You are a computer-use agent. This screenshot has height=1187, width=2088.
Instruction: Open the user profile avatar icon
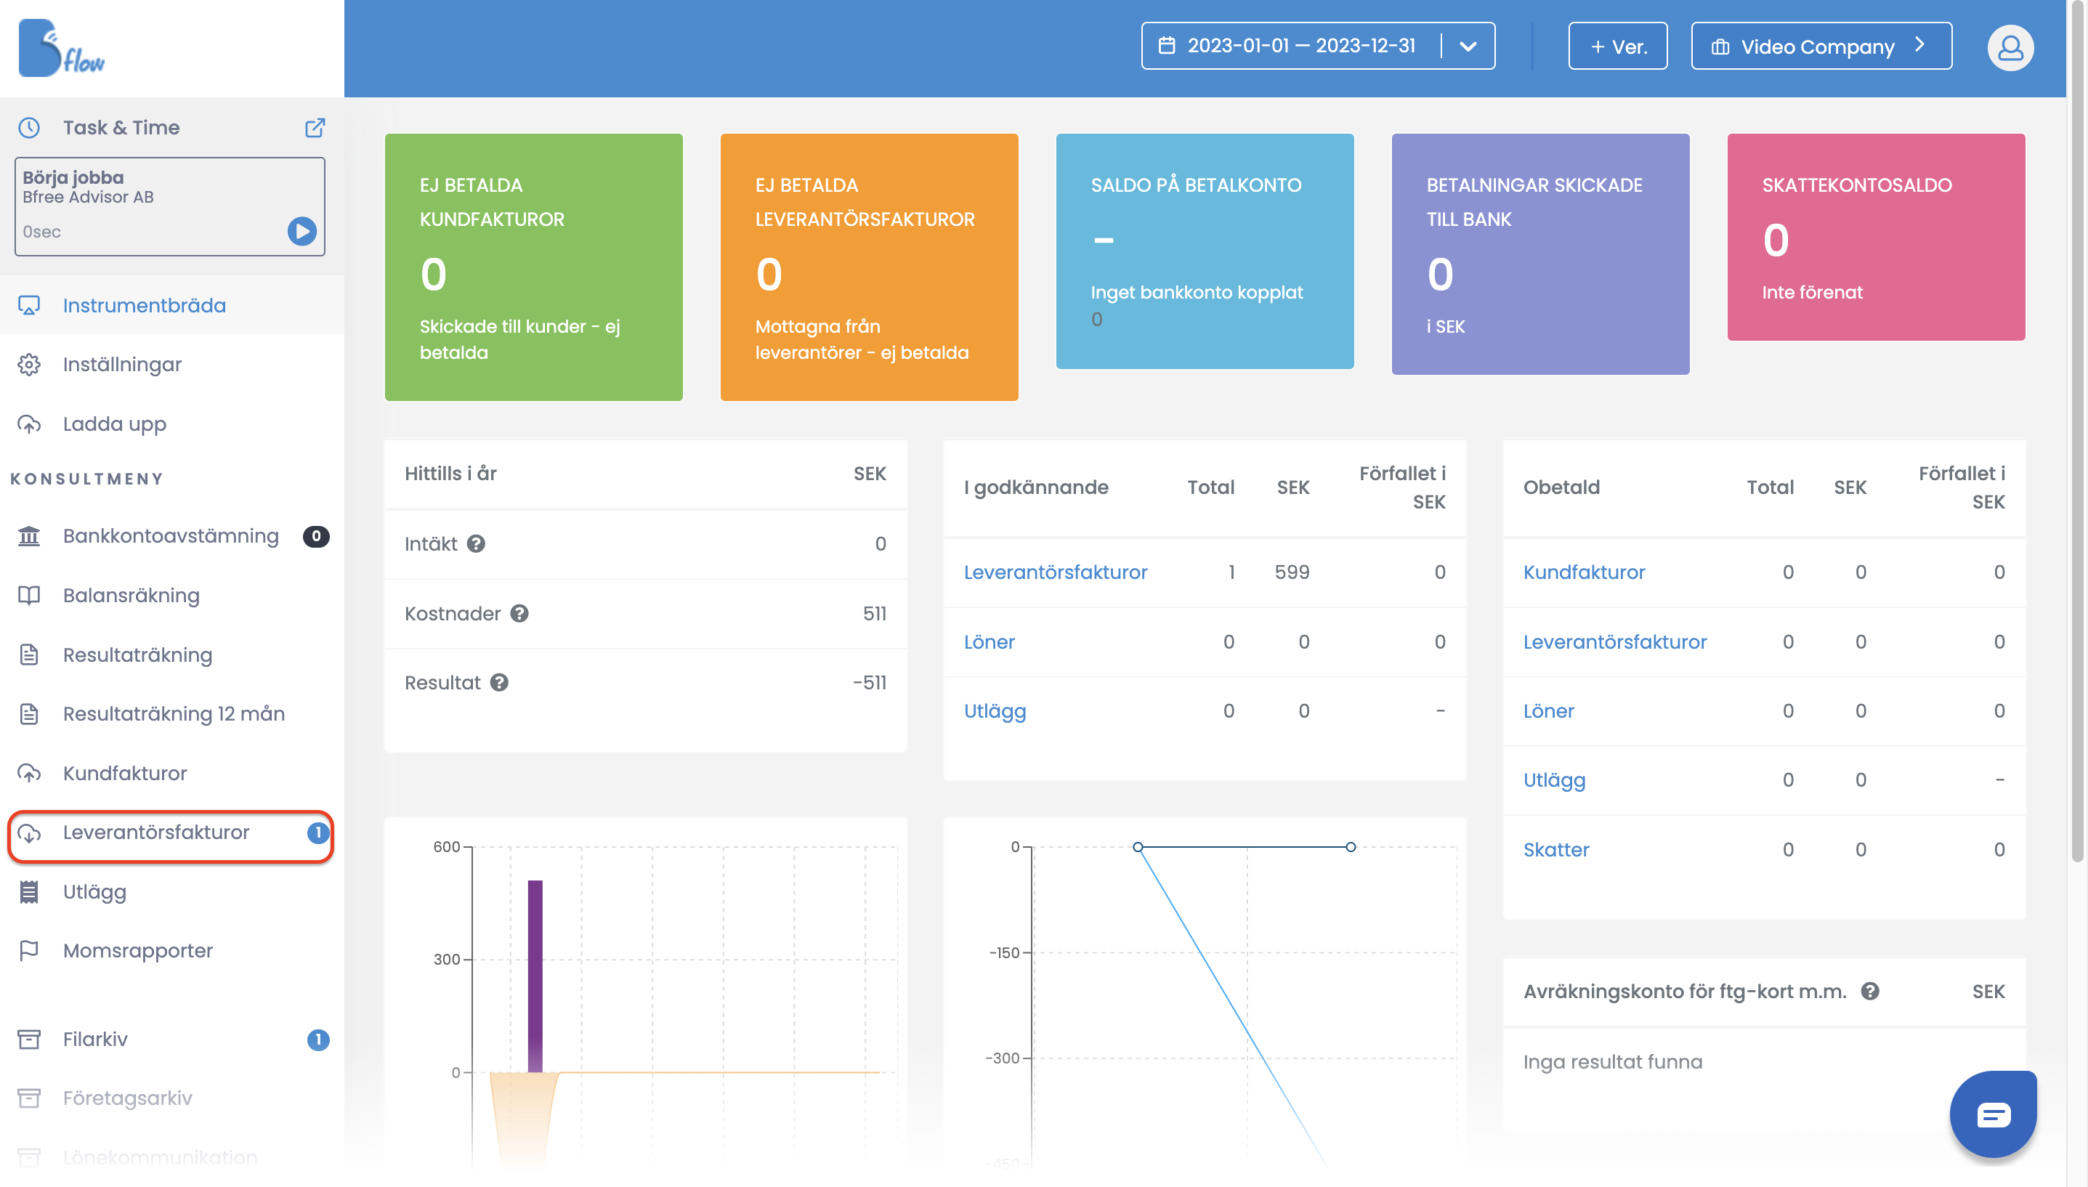tap(2009, 47)
